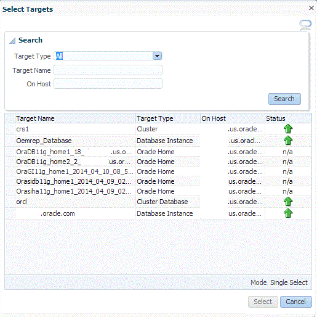Click green up status arrow for crs1
The height and width of the screenshot is (317, 317).
(288, 129)
